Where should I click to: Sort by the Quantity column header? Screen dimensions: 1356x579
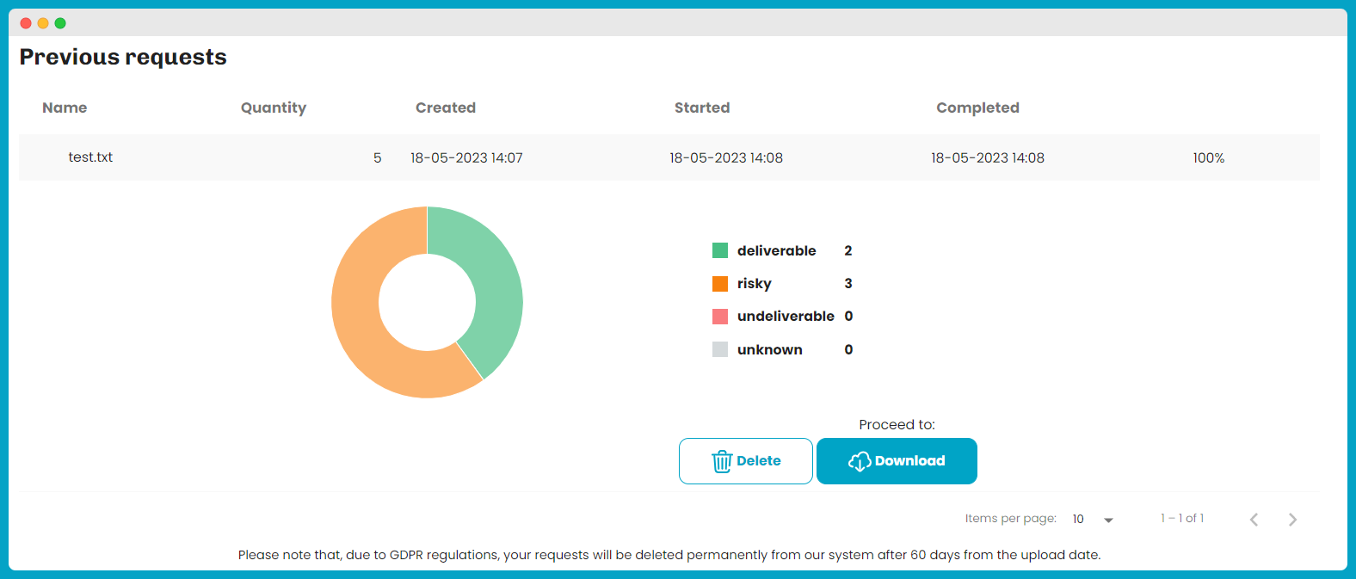click(273, 108)
